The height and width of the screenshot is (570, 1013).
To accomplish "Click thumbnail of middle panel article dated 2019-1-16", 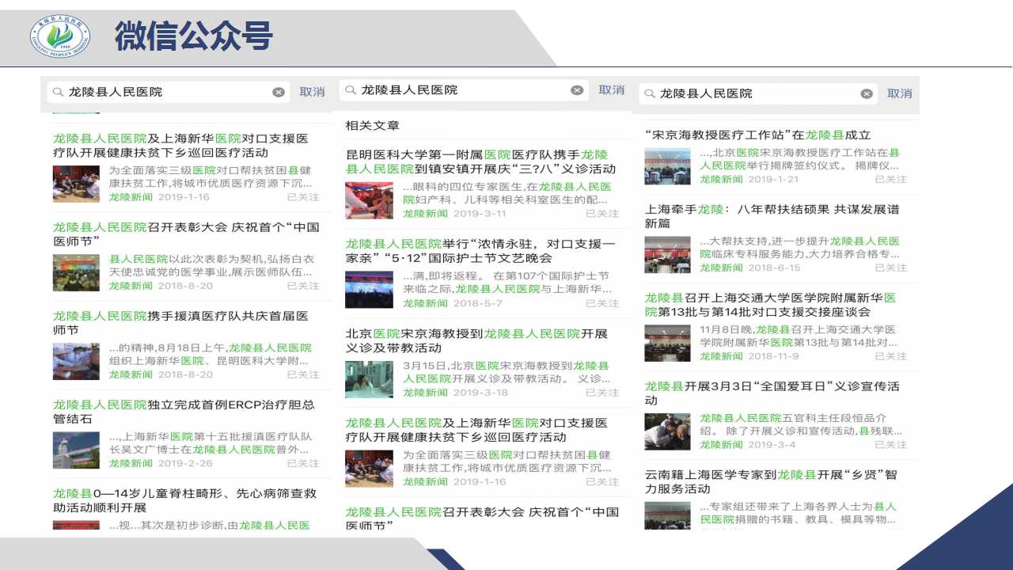I will [369, 469].
